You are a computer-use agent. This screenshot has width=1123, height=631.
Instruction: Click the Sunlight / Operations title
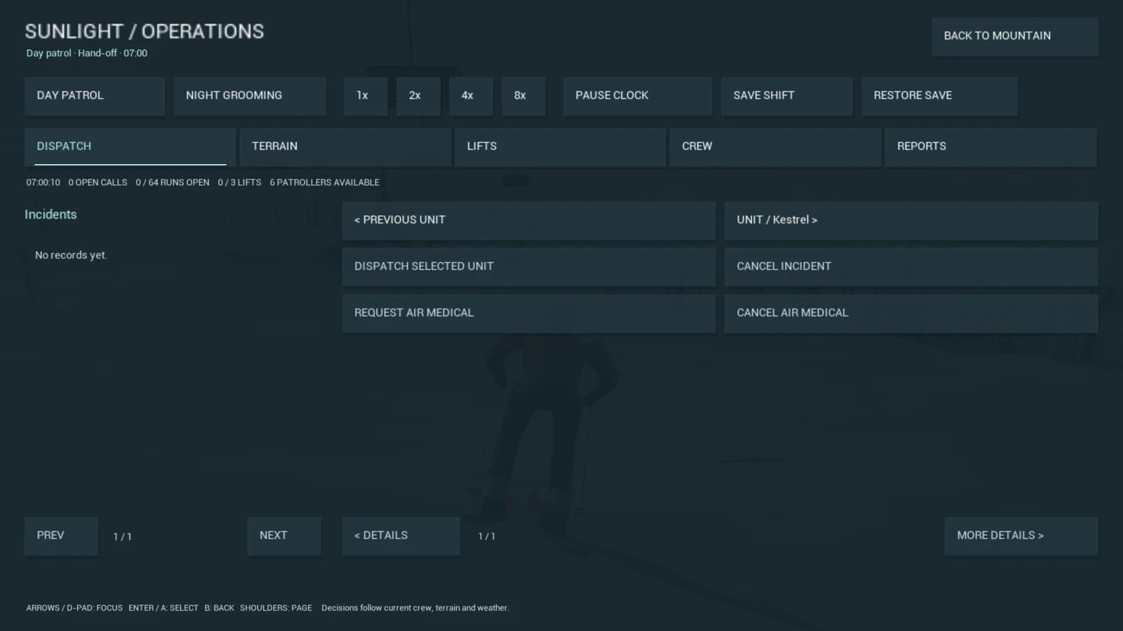coord(145,32)
